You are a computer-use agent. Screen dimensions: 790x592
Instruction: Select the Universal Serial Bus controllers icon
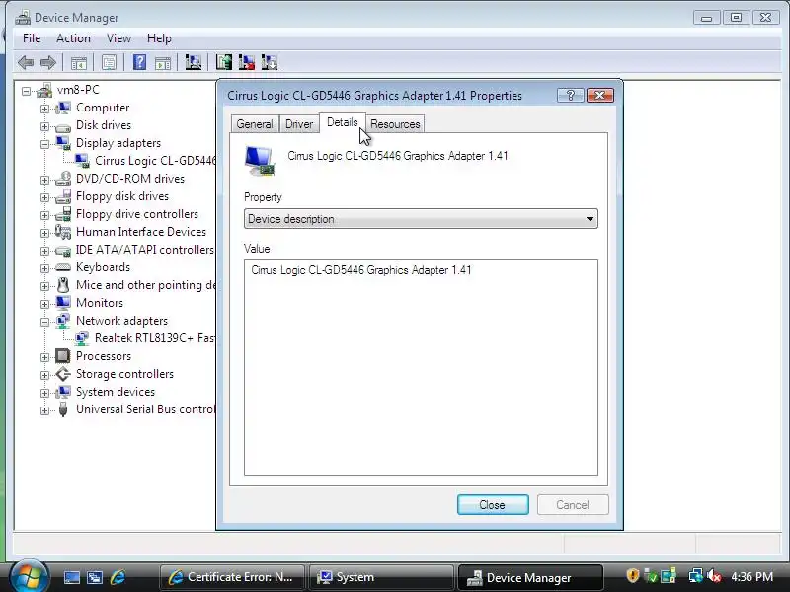pos(63,409)
